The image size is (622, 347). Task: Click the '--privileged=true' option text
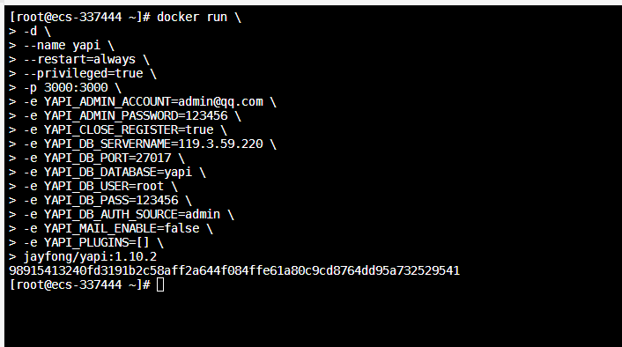84,74
